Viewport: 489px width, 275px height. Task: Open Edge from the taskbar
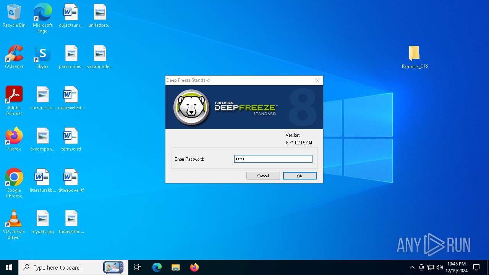[x=157, y=267]
